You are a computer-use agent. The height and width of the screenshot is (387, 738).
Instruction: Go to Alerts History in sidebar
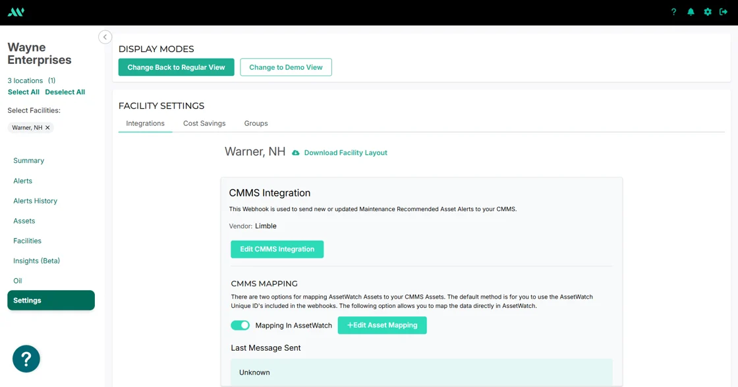(36, 200)
